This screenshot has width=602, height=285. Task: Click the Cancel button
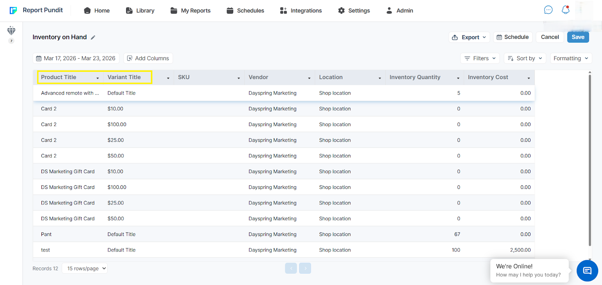tap(550, 37)
